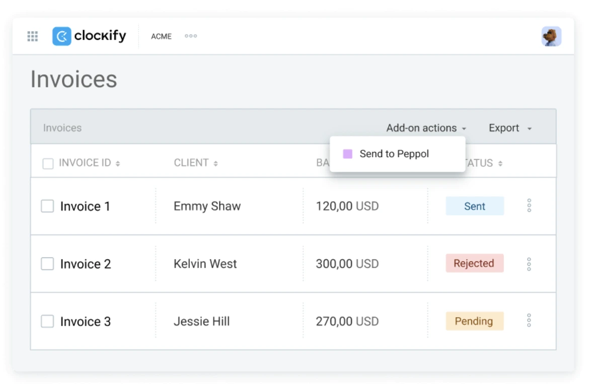The image size is (589, 388).
Task: Open the apps grid menu icon
Action: click(x=33, y=36)
